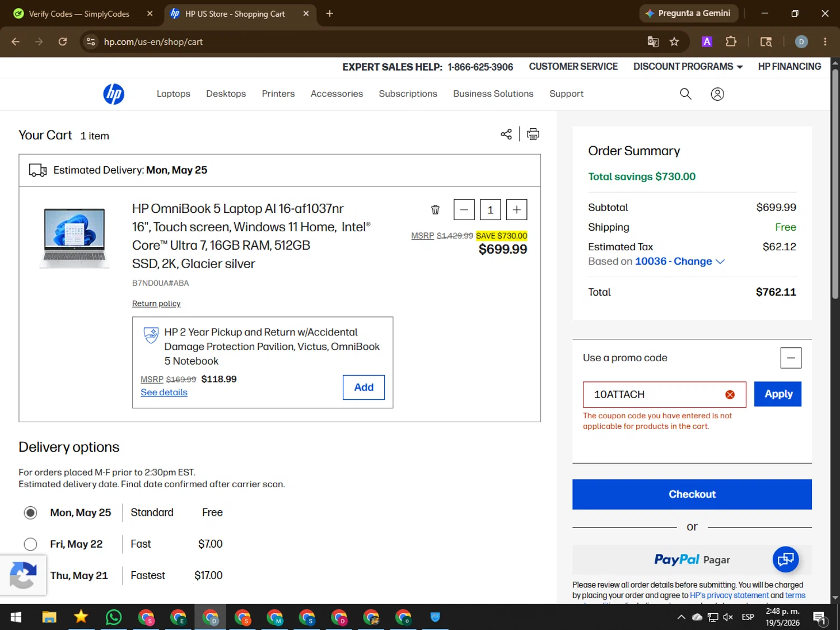840x630 pixels.
Task: Remove the laptop with the trash icon
Action: coord(435,210)
